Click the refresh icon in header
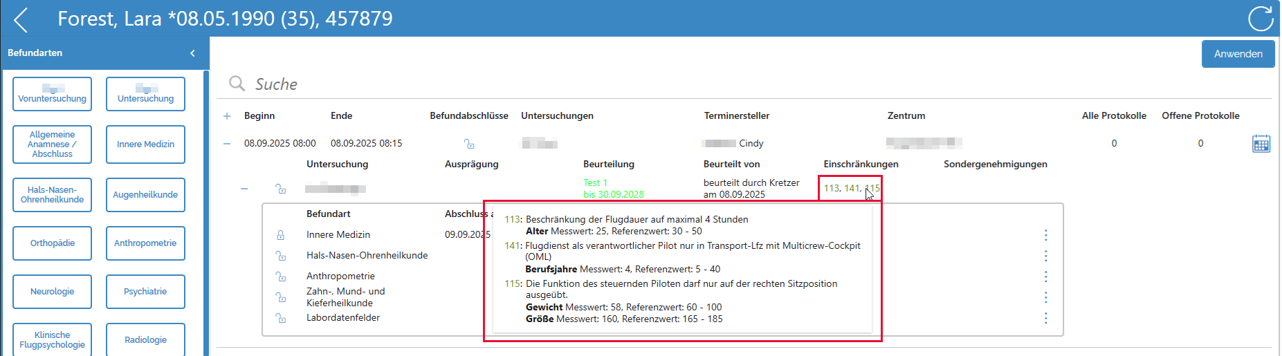 (1260, 19)
